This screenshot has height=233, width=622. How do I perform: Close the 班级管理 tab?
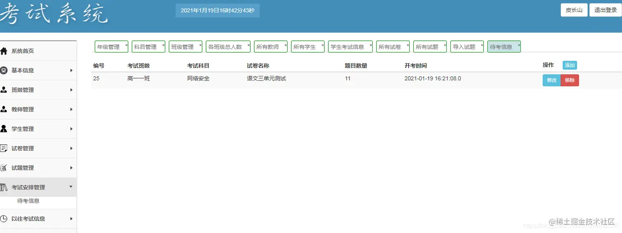[200, 45]
